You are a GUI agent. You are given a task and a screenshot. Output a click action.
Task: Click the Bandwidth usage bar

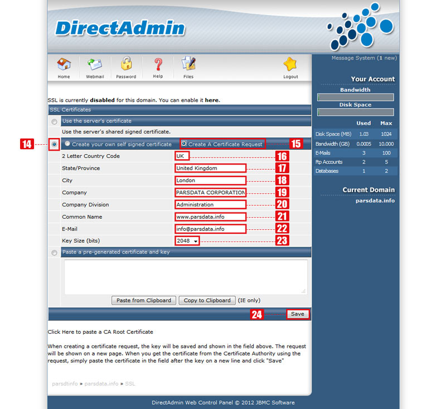click(356, 97)
